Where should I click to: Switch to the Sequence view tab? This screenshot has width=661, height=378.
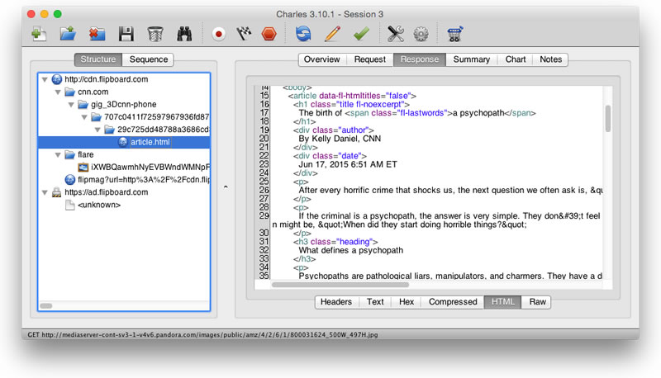[149, 59]
